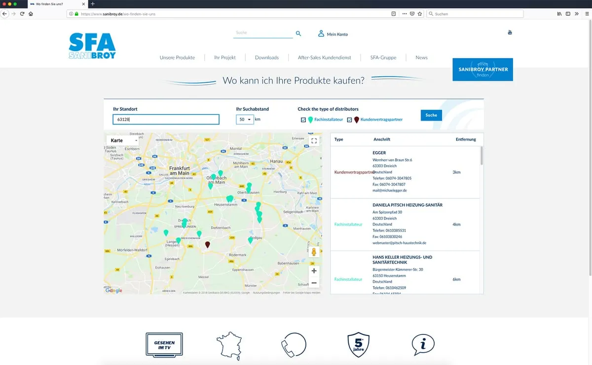This screenshot has height=365, width=592.
Task: Open the YouTube icon in header
Action: 510,33
